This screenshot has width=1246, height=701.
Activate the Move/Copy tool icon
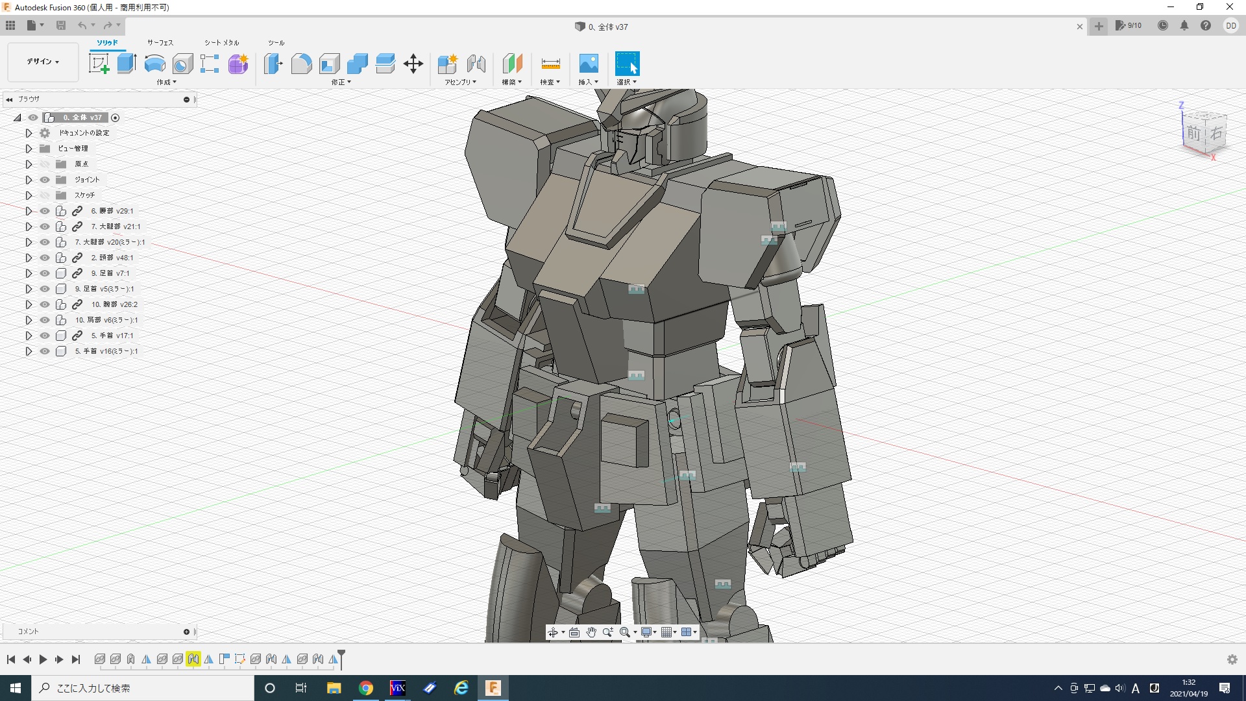[x=413, y=64]
